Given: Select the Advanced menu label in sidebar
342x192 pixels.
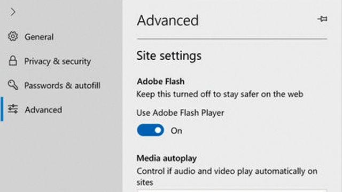Looking at the screenshot, I should [x=43, y=109].
